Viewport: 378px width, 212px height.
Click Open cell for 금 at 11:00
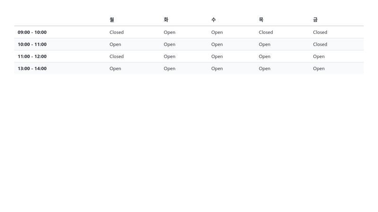tap(318, 57)
